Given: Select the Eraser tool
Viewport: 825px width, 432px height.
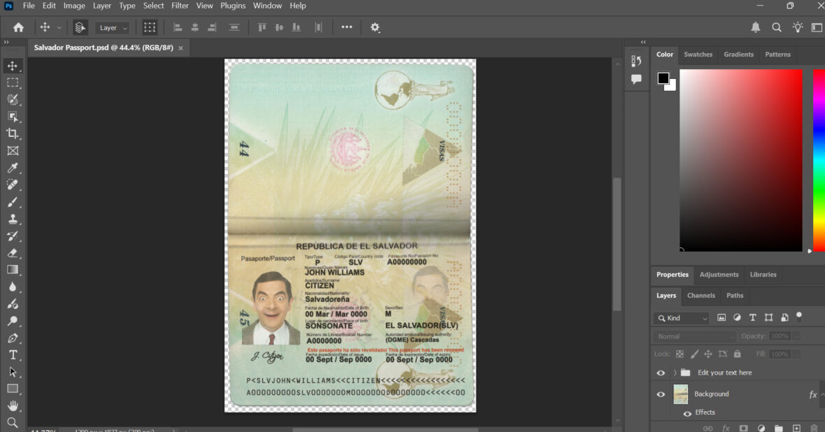Looking at the screenshot, I should 13,252.
